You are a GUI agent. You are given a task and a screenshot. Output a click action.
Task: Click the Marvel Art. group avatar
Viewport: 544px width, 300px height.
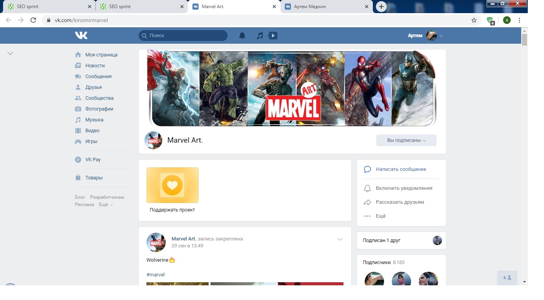[153, 140]
